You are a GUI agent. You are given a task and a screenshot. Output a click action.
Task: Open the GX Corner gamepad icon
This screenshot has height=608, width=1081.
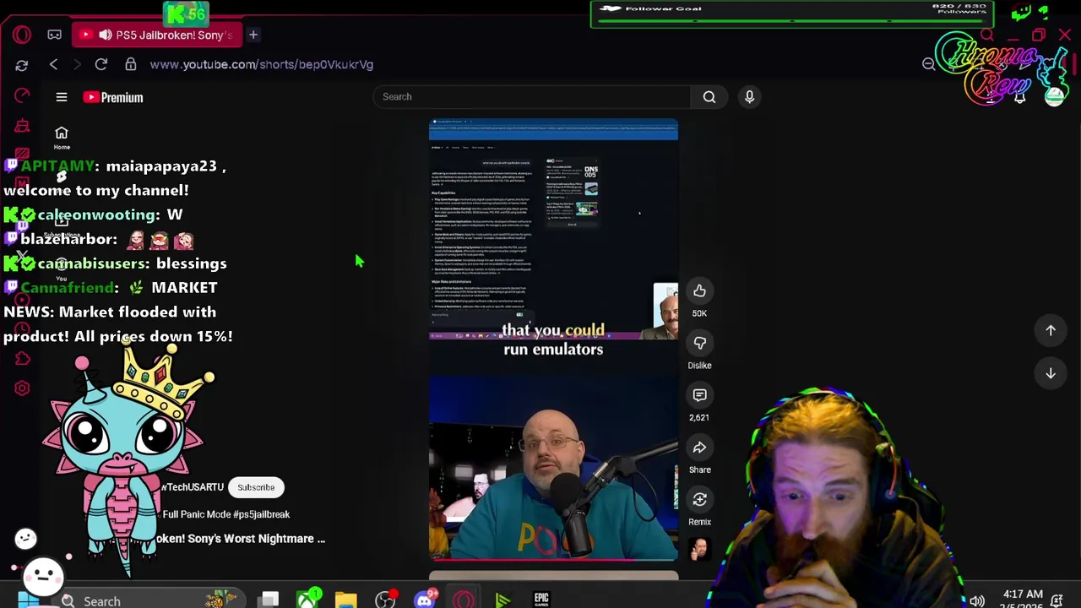tap(54, 35)
